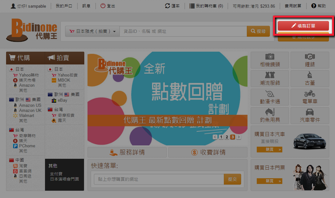Open 日本演唱會門票 link

65,179
